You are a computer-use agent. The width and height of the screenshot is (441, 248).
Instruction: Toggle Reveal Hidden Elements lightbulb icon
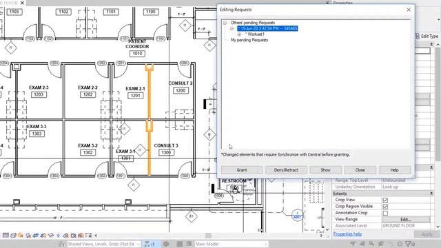tap(58, 236)
